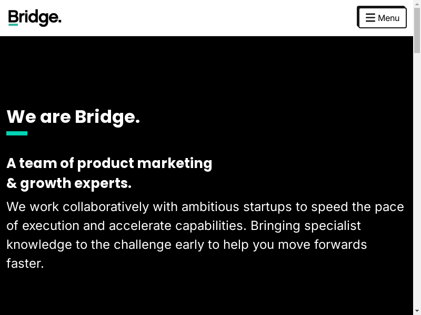The width and height of the screenshot is (421, 315).
Task: Click the word "knowledge" in the paragraph
Action: (32, 244)
